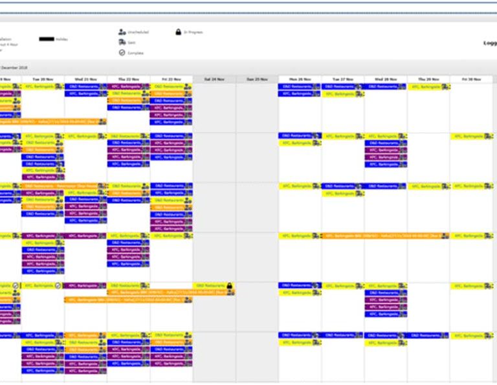This screenshot has width=497, height=385.
Task: Select the Thu 22 Nov column header
Action: click(x=128, y=79)
